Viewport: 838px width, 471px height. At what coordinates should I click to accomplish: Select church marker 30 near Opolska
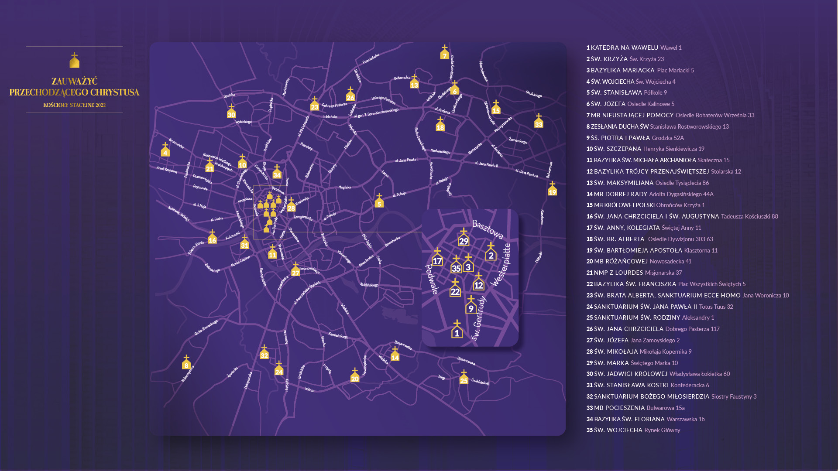point(231,112)
